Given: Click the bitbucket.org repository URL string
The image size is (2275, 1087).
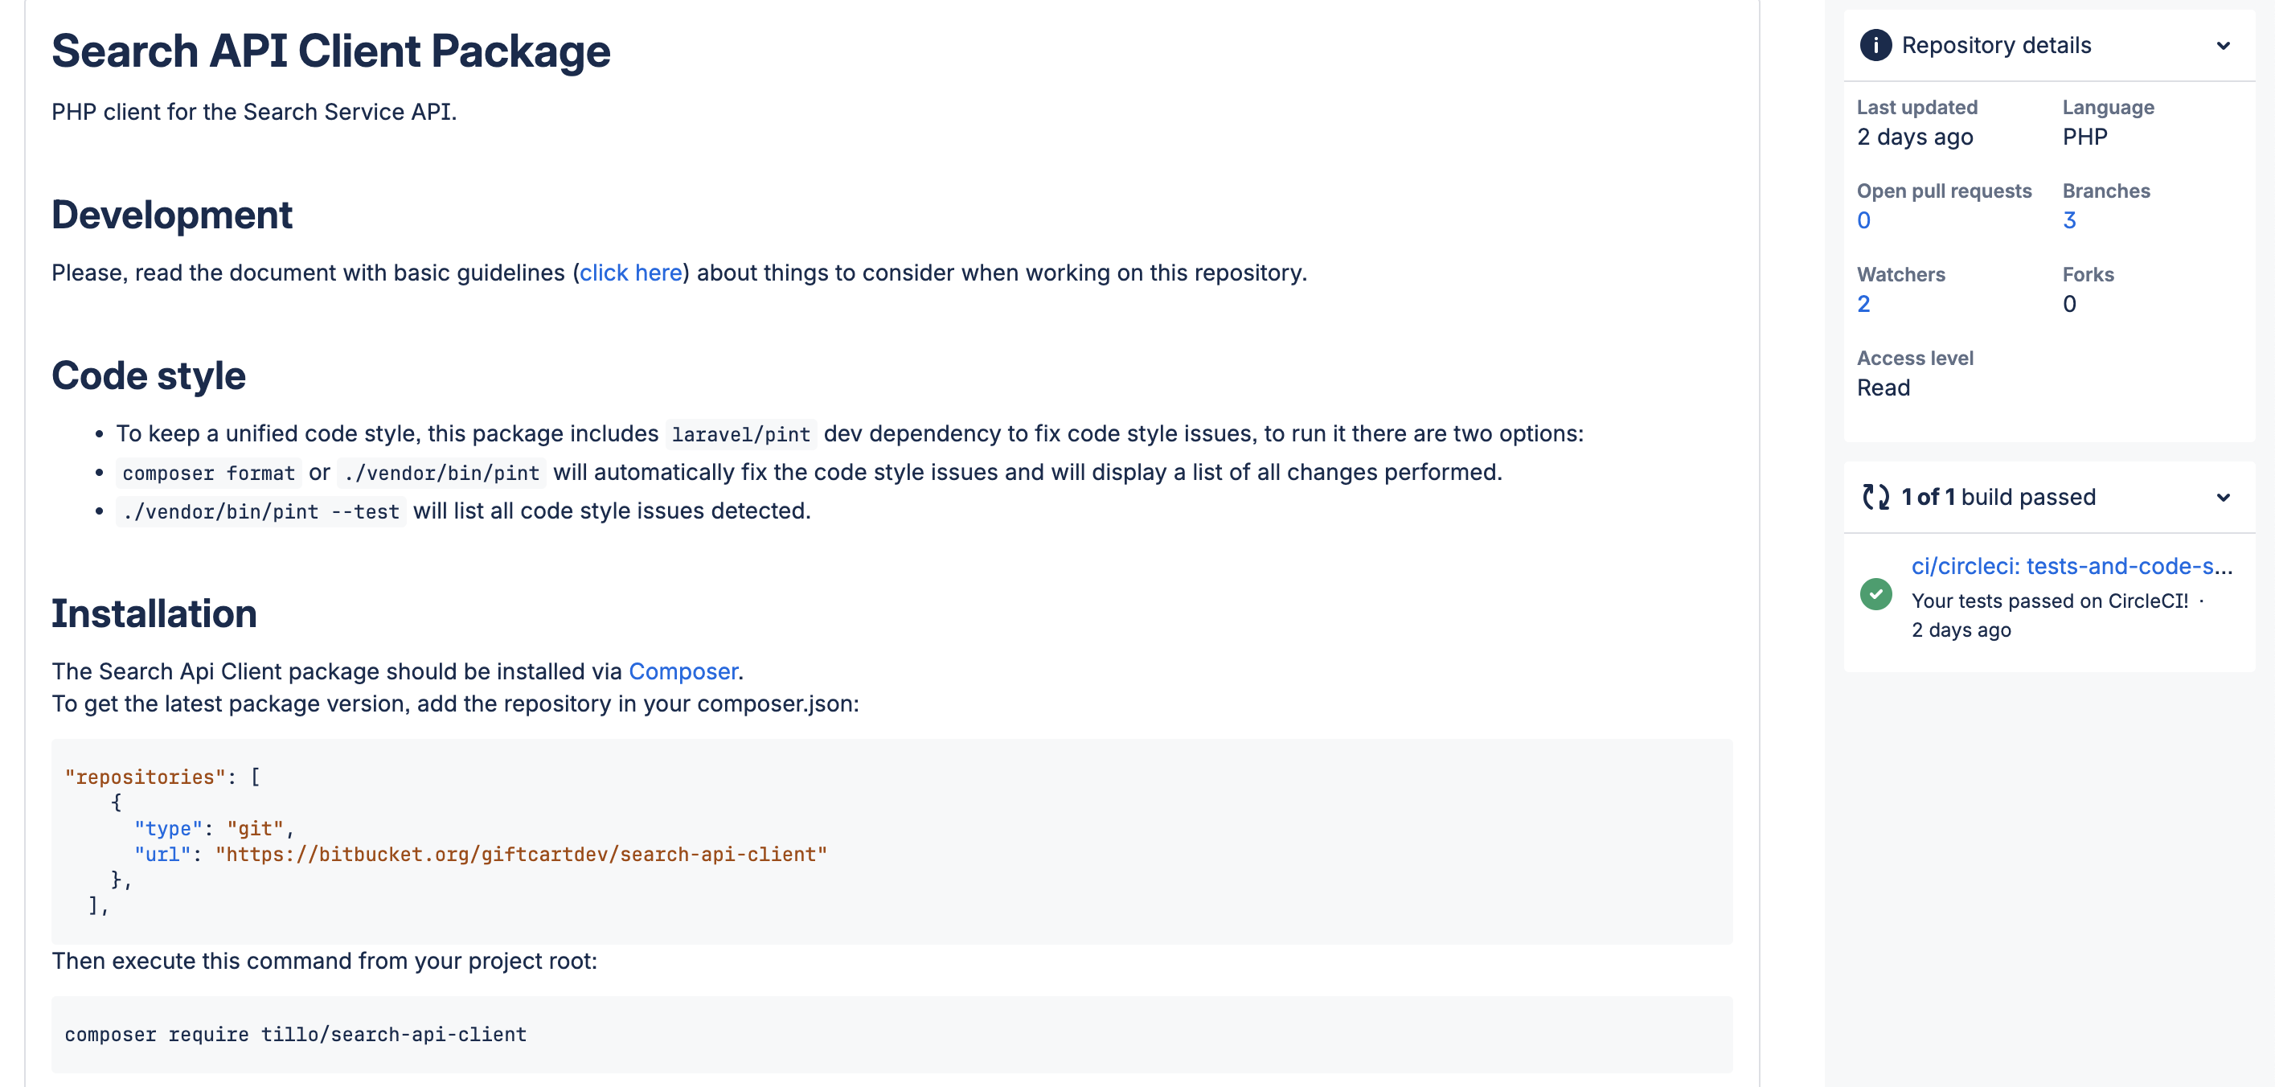Looking at the screenshot, I should [521, 855].
